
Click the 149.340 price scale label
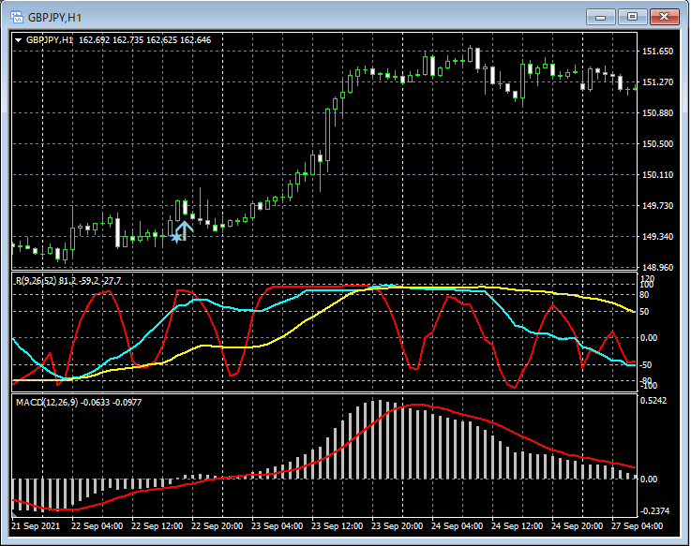[657, 237]
